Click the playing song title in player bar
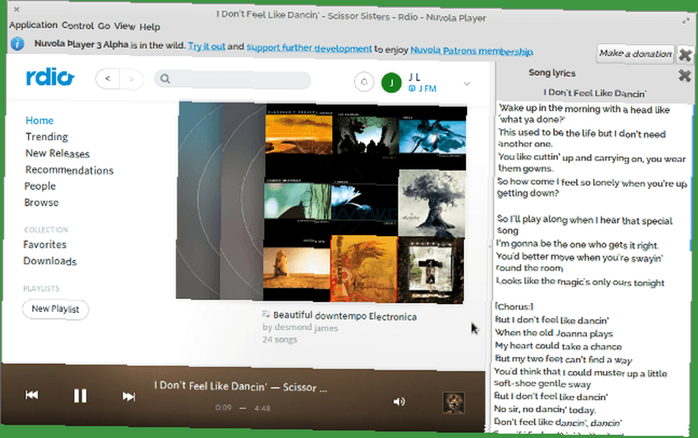This screenshot has width=698, height=438. pos(241,386)
